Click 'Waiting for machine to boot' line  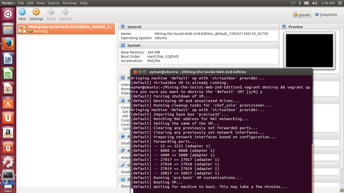(x=209, y=187)
